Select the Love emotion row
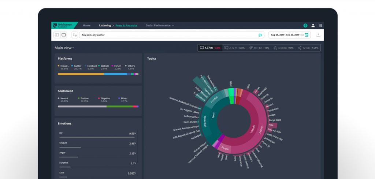 point(97,174)
